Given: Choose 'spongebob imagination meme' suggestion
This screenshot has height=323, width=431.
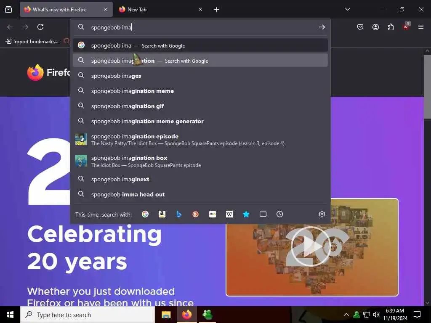Looking at the screenshot, I should point(200,91).
